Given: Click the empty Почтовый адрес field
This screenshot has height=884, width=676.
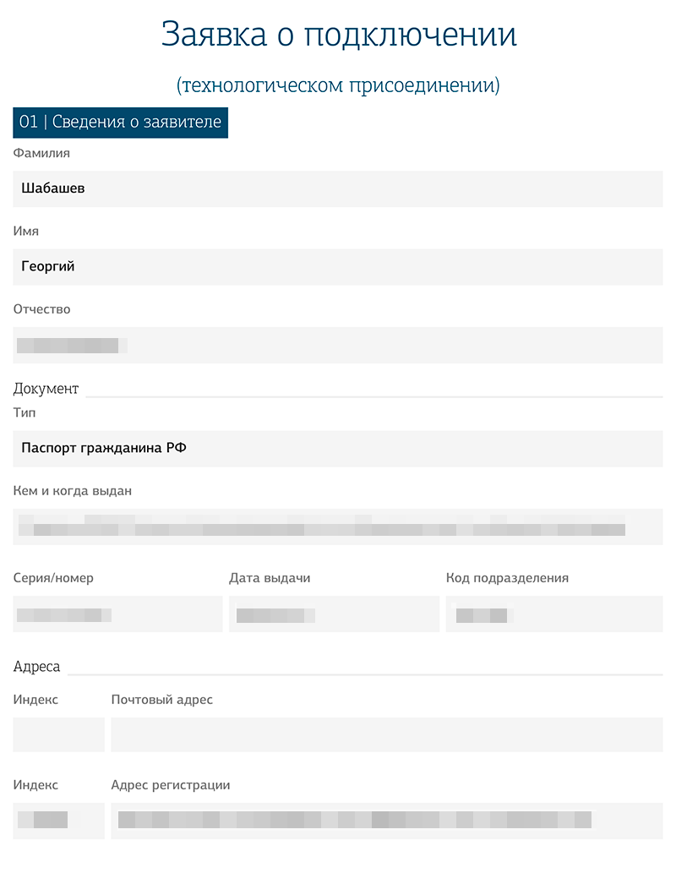Looking at the screenshot, I should [x=387, y=734].
